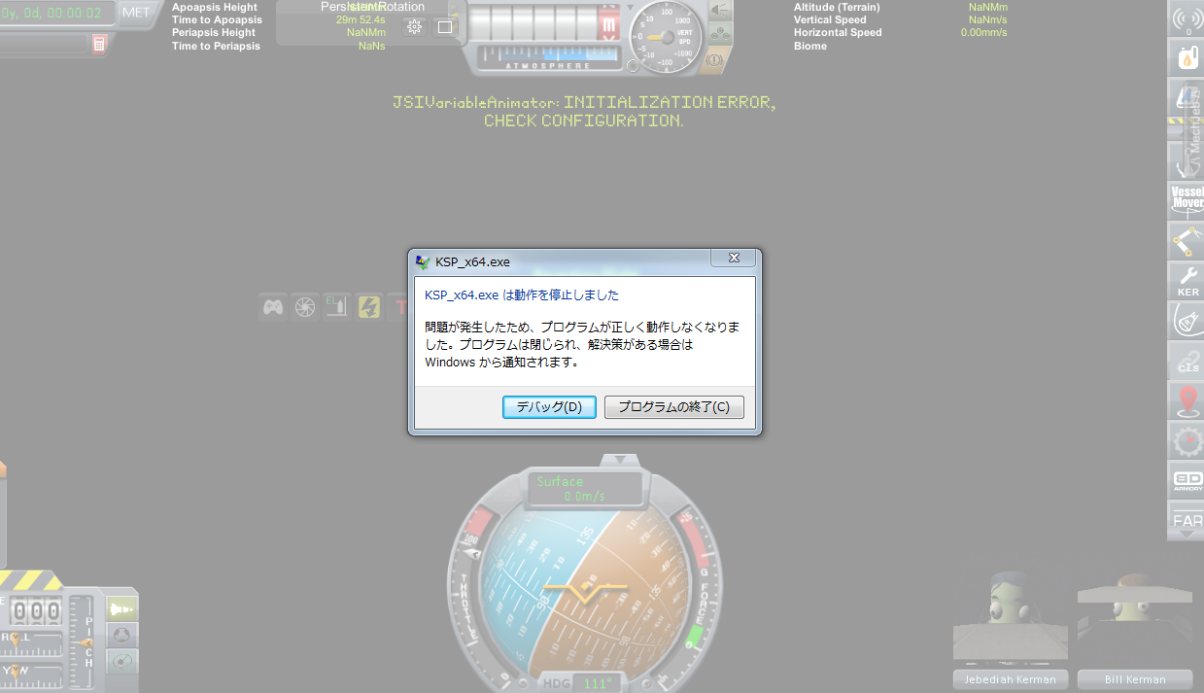The width and height of the screenshot is (1204, 693).
Task: Click the dialog heading KSP_x64.exe は動作を停止しました
Action: [x=522, y=295]
